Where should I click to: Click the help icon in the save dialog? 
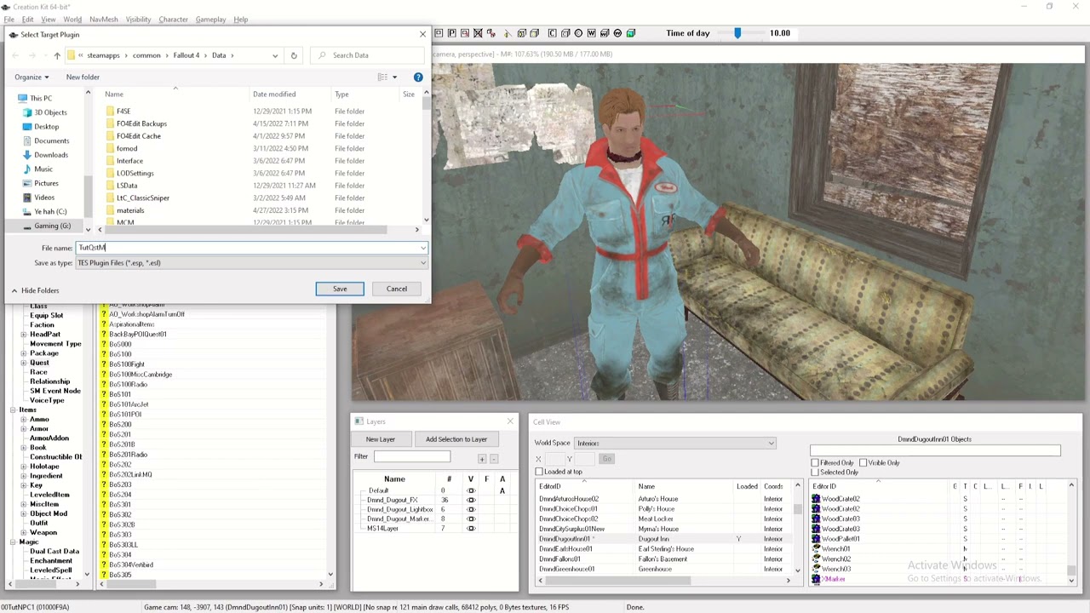coord(418,77)
